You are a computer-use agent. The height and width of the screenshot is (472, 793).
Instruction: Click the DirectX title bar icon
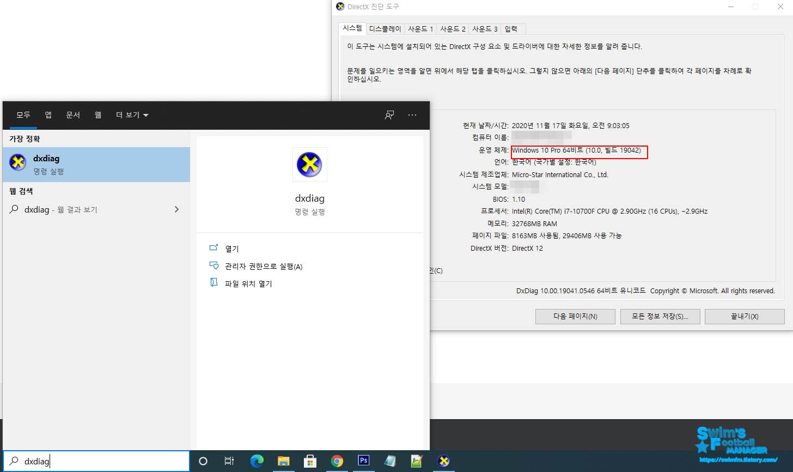tap(340, 7)
